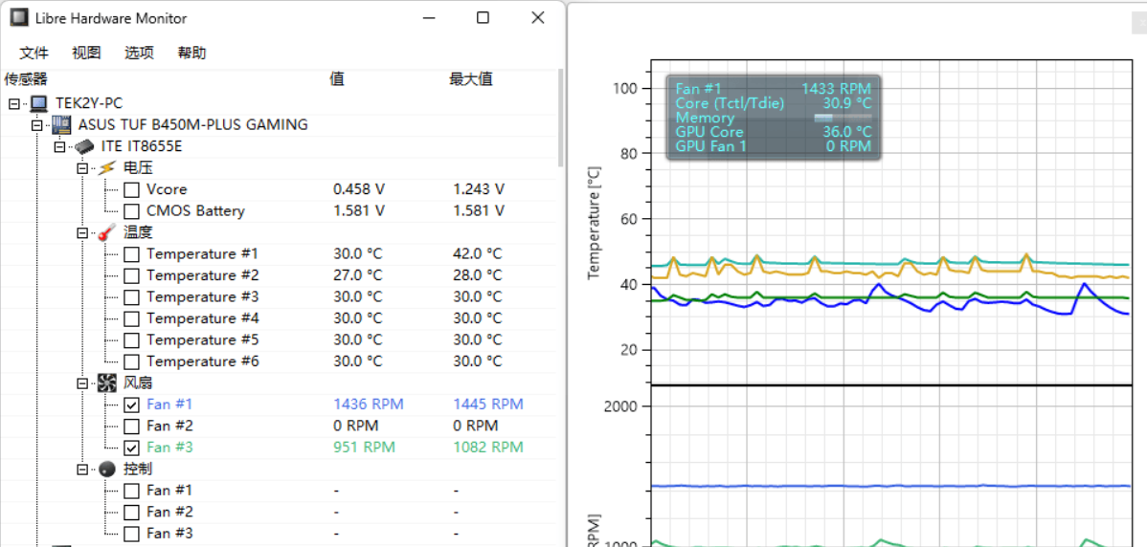Uncheck the Fan #1 sensor checkbox
This screenshot has width=1147, height=547.
click(x=131, y=405)
